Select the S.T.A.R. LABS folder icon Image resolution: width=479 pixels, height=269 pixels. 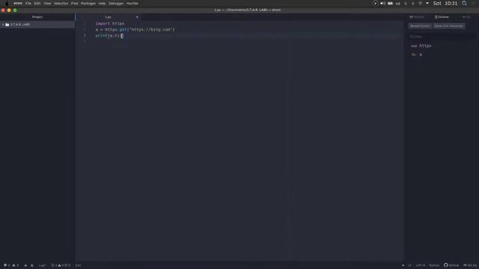7,25
